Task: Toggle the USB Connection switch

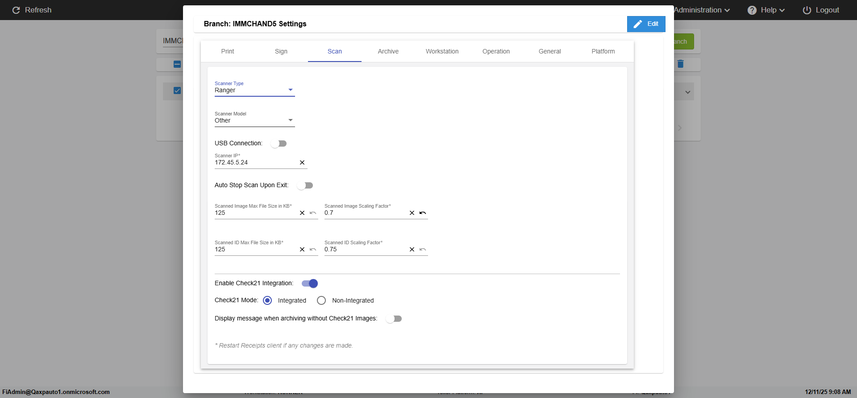Action: [x=279, y=144]
